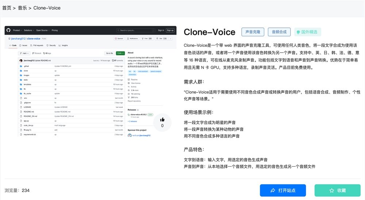Click the 10 tags link

point(47,53)
